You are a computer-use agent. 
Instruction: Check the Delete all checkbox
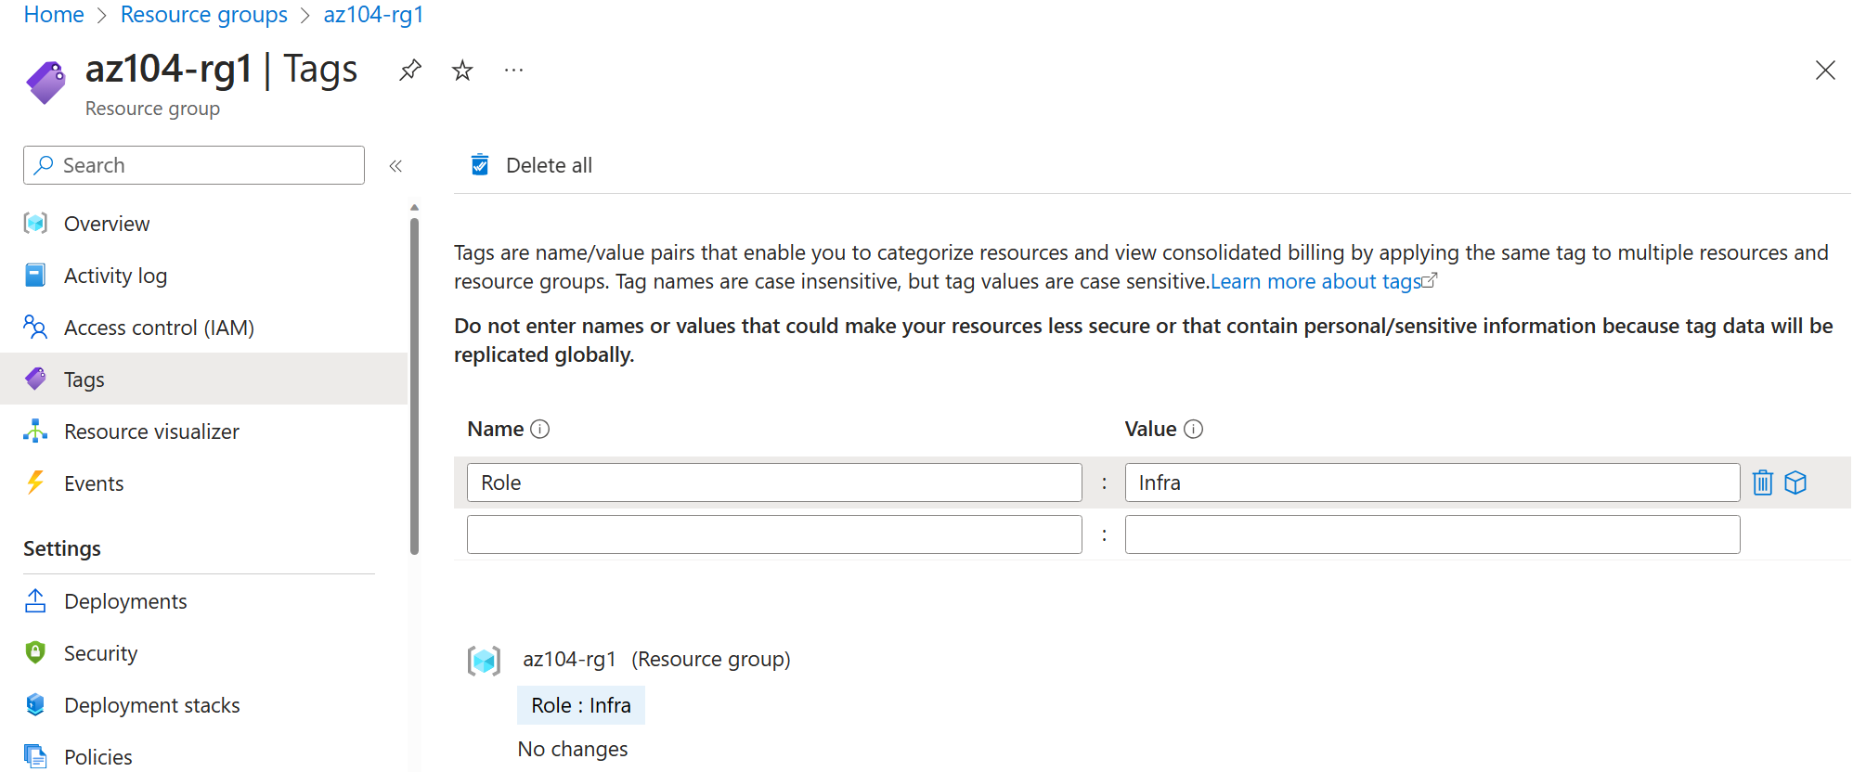tap(480, 164)
